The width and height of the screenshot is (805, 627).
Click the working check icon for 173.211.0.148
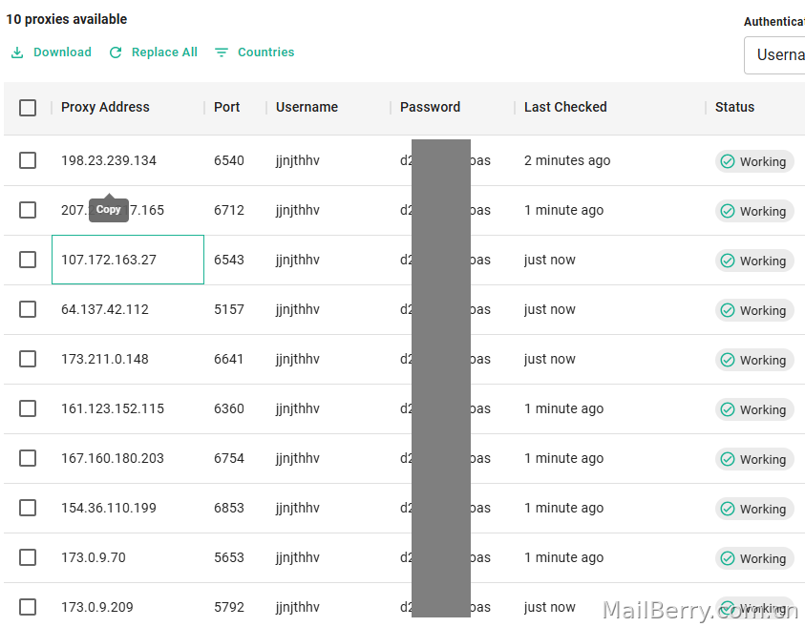728,360
